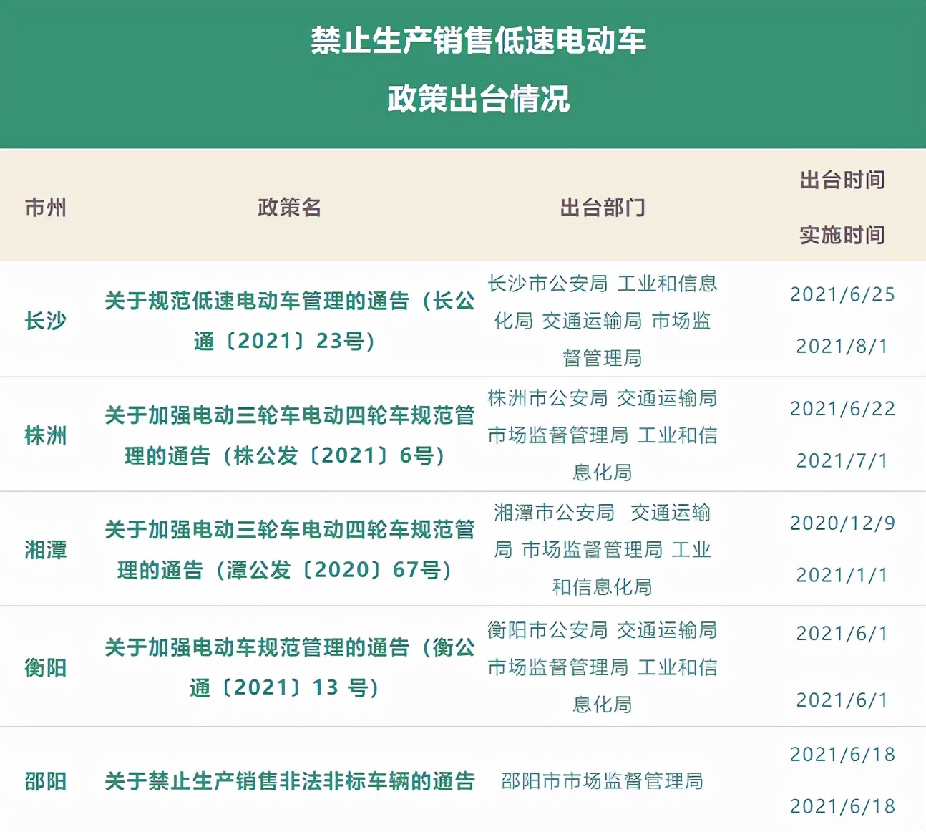Select the date 2021/8/1
Image resolution: width=926 pixels, height=832 pixels.
tap(842, 347)
